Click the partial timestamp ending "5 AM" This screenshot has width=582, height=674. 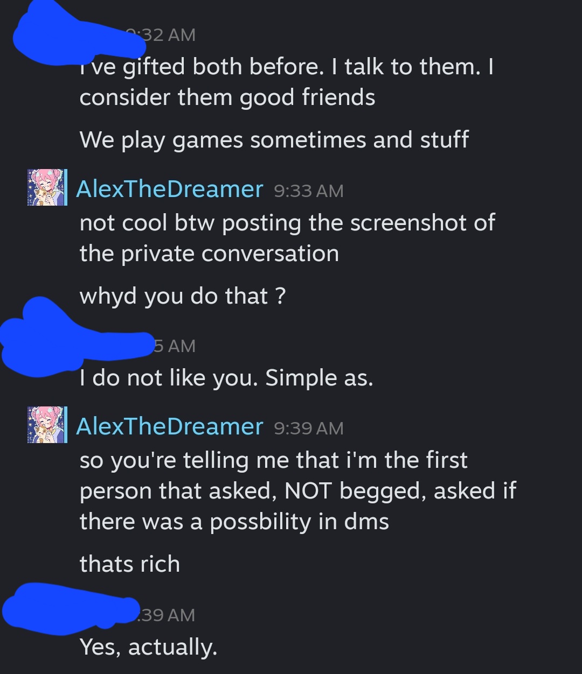click(x=175, y=346)
